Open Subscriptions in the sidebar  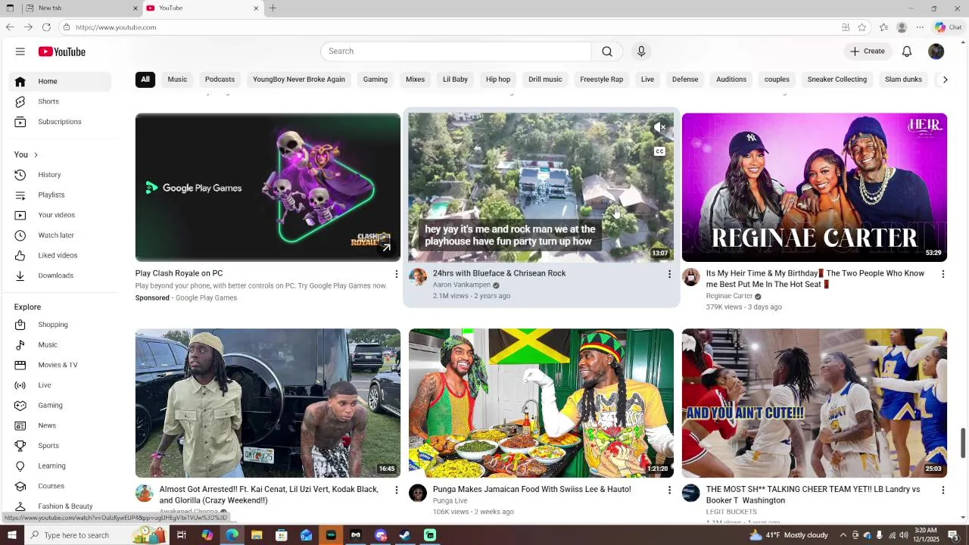point(60,122)
